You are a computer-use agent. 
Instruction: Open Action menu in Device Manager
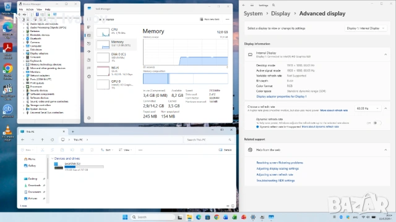point(30,9)
